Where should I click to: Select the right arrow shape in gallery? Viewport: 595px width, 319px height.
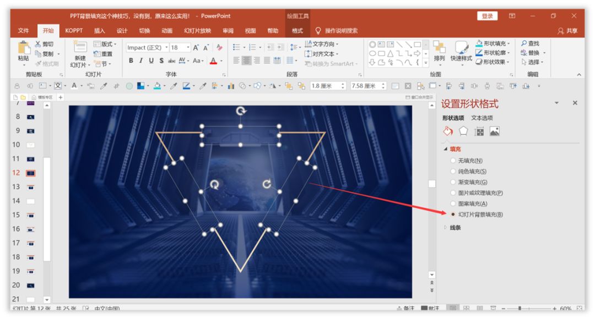(x=417, y=53)
